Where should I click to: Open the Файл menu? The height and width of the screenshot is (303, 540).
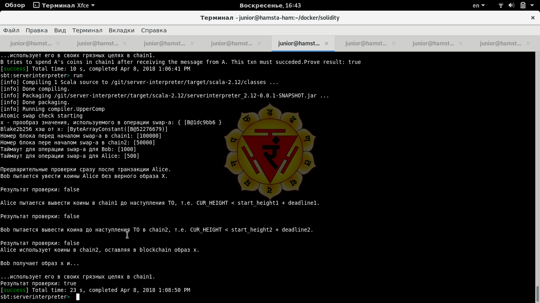[11, 30]
